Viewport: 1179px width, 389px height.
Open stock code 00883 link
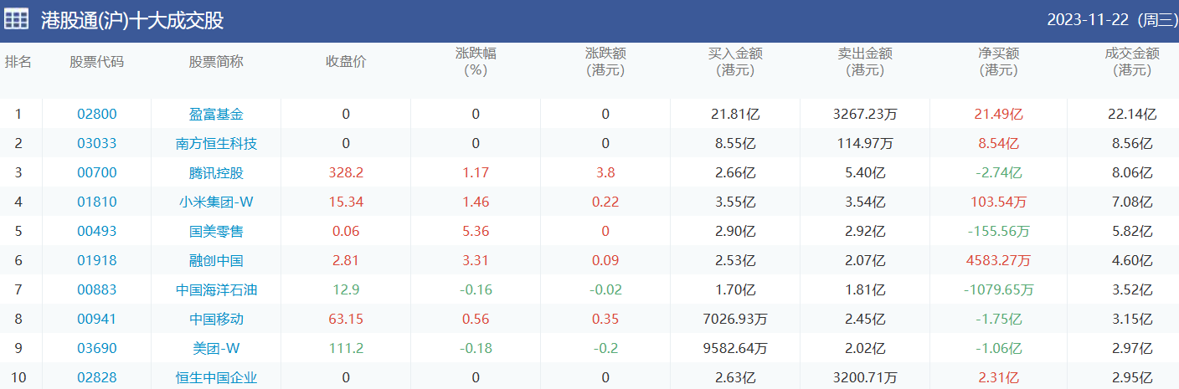pyautogui.click(x=97, y=289)
